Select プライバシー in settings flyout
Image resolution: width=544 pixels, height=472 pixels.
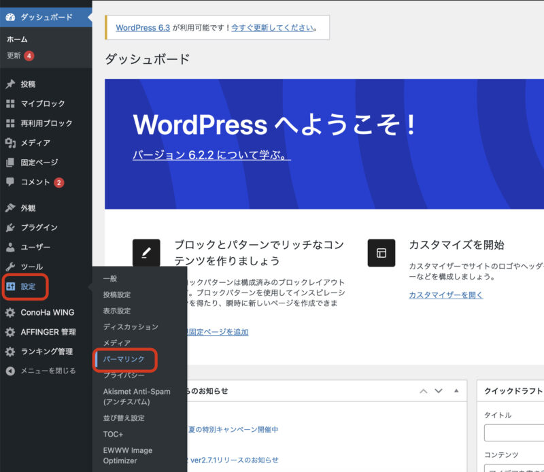pos(124,375)
